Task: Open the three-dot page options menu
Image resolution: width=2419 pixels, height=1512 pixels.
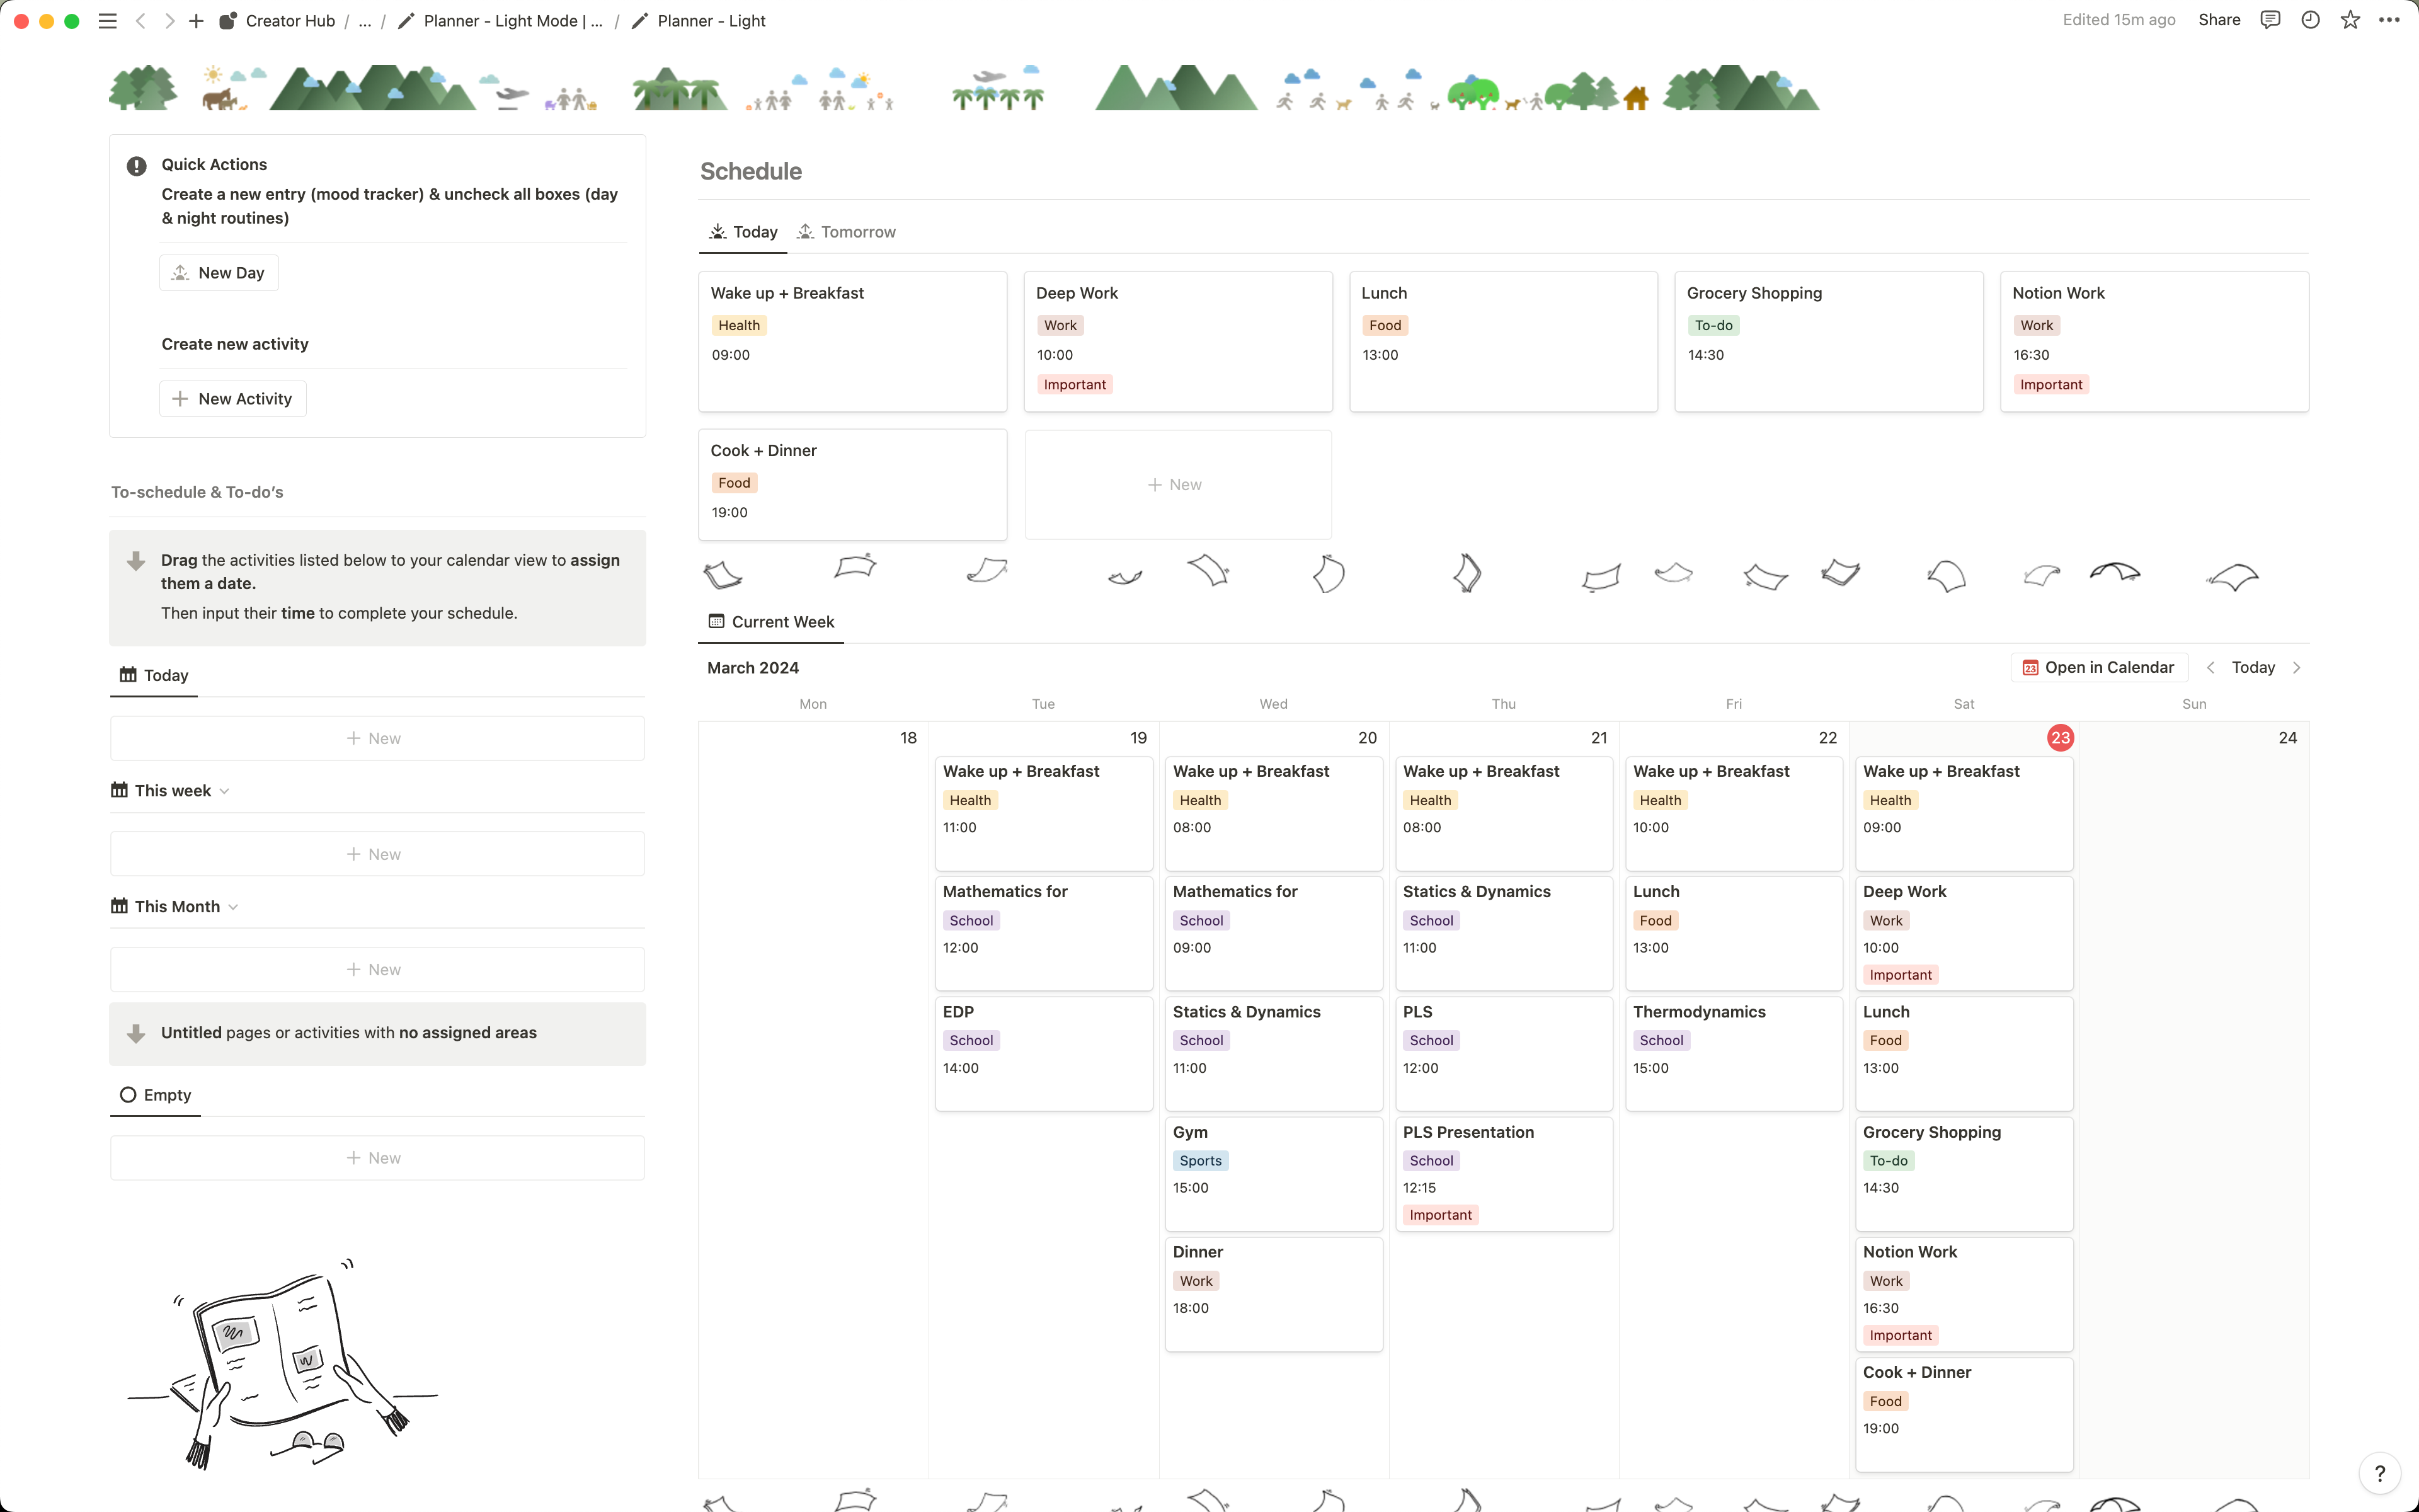Action: click(x=2389, y=20)
